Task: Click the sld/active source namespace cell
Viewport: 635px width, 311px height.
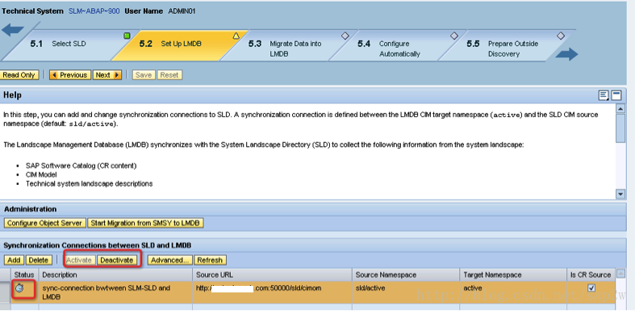Action: tap(406, 292)
